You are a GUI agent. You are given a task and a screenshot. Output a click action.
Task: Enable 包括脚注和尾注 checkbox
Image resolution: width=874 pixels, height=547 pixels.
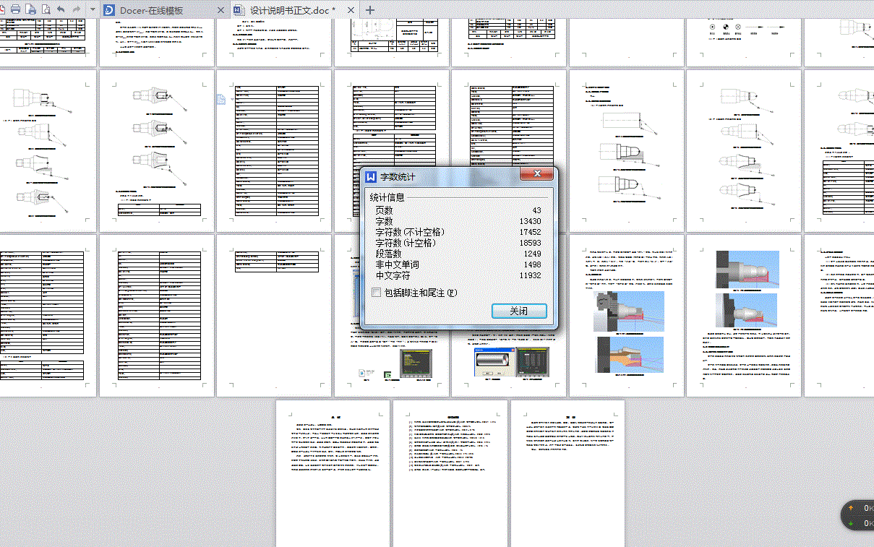[x=376, y=293]
